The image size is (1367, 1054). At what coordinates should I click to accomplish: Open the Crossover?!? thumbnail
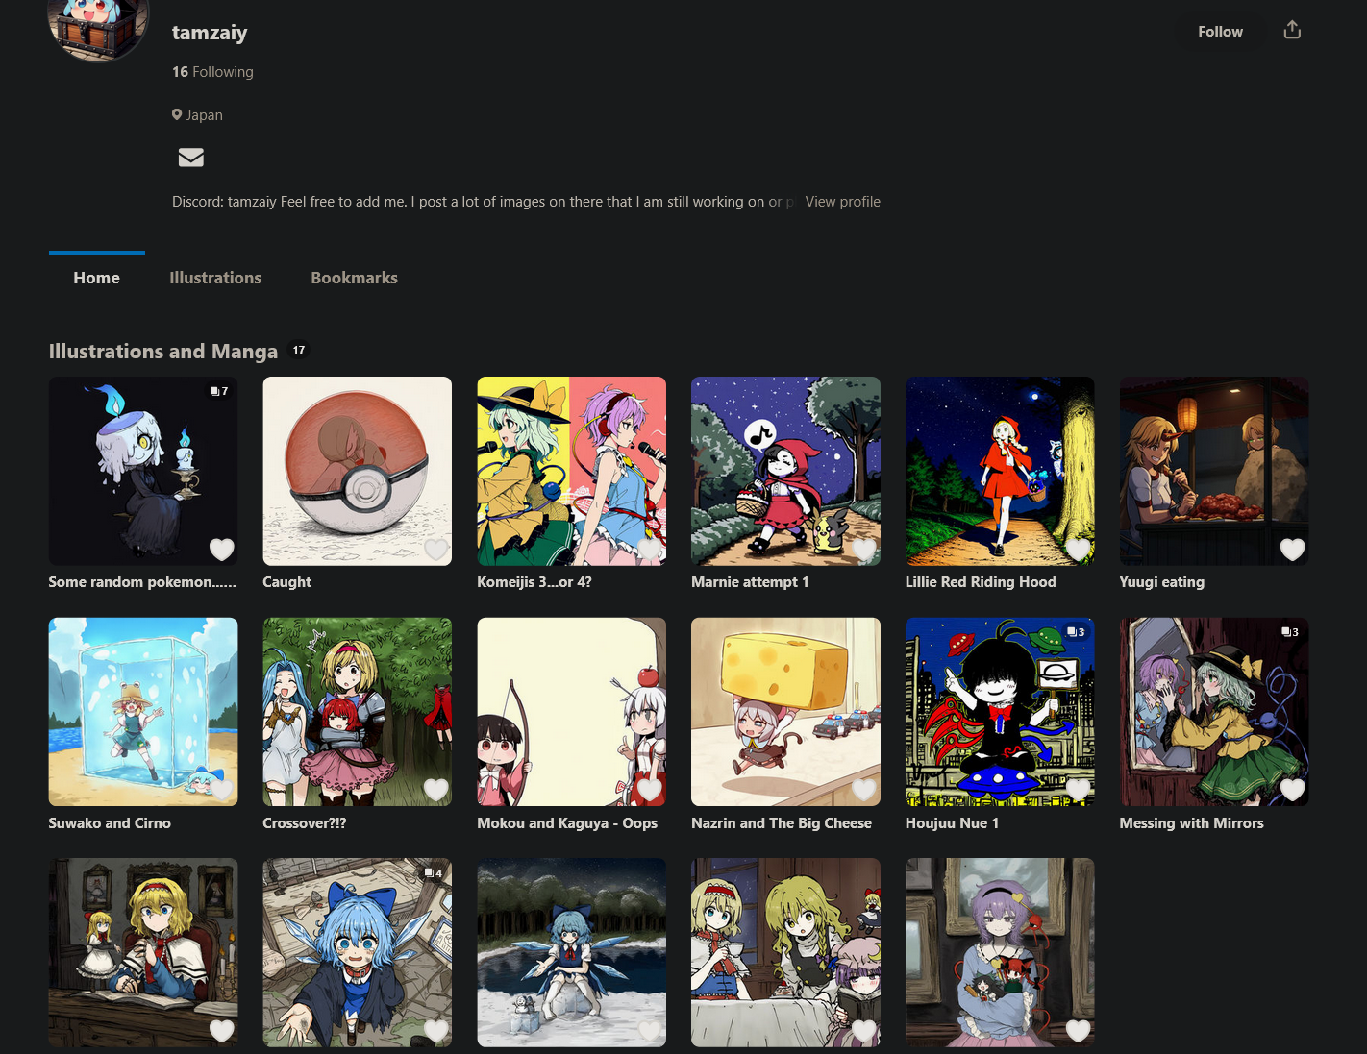pos(357,712)
